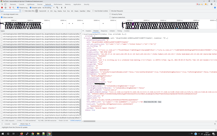The height and width of the screenshot is (136, 217).
Task: Toggle the Disable cache checkbox
Action: (x=31, y=8)
